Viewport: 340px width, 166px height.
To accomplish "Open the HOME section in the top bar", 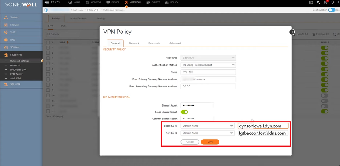I will (74, 2).
